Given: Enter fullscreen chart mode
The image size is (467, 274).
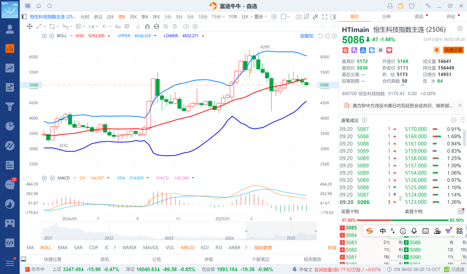Looking at the screenshot, I should (325, 17).
